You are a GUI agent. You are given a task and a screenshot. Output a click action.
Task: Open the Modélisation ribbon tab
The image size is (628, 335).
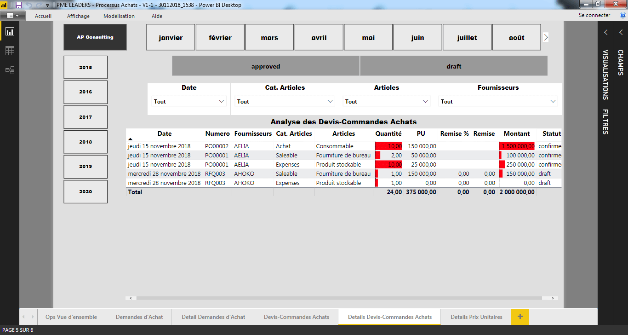pyautogui.click(x=119, y=16)
